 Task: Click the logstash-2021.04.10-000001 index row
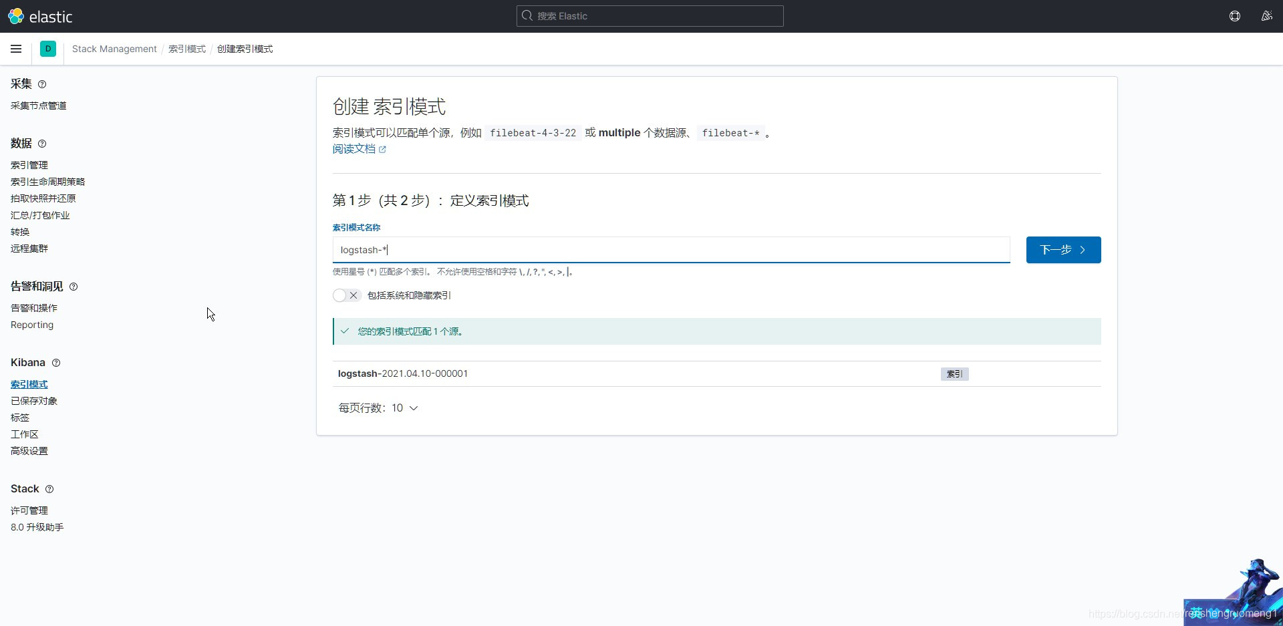(x=716, y=373)
